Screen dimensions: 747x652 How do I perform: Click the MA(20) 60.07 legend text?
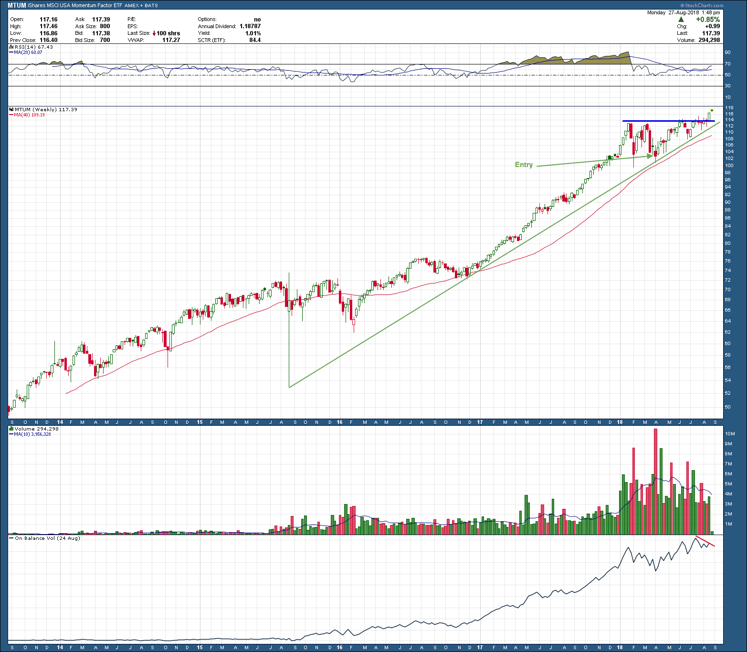[x=28, y=52]
